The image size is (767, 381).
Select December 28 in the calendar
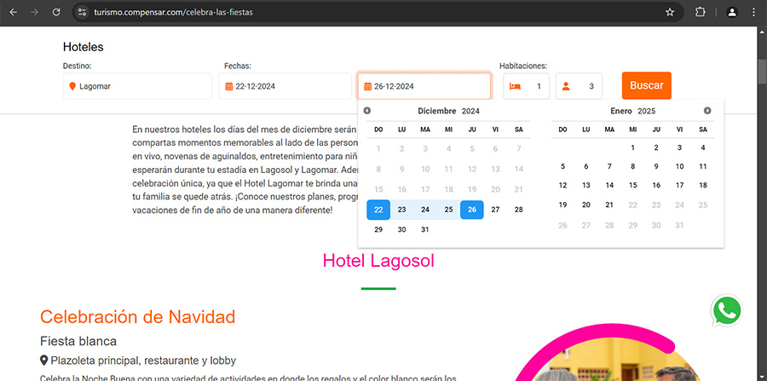(x=519, y=210)
